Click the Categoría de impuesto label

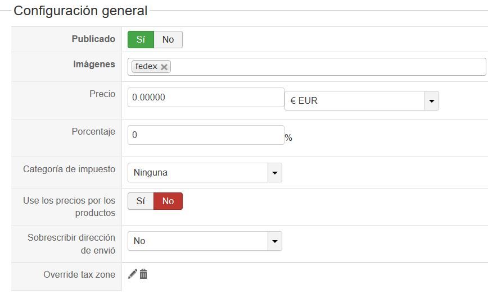(x=69, y=169)
